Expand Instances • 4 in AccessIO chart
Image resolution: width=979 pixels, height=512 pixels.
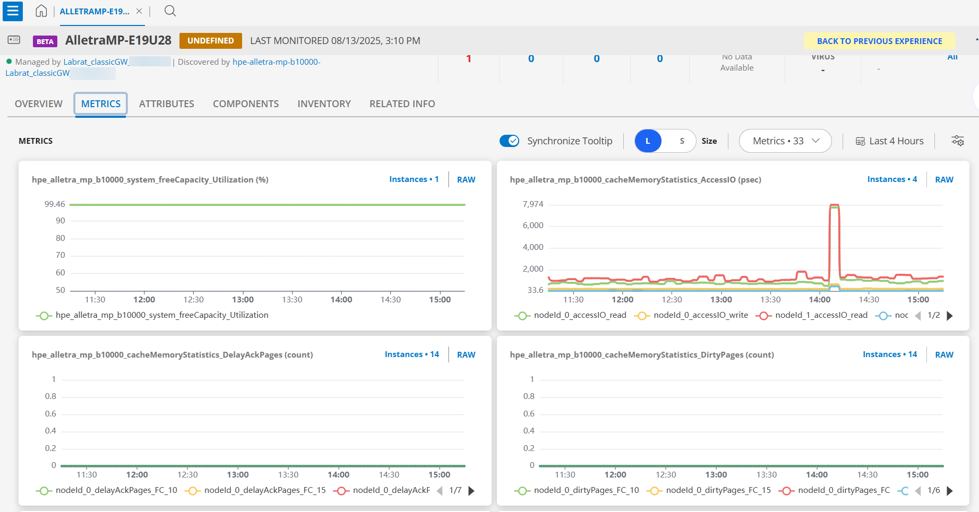point(892,179)
